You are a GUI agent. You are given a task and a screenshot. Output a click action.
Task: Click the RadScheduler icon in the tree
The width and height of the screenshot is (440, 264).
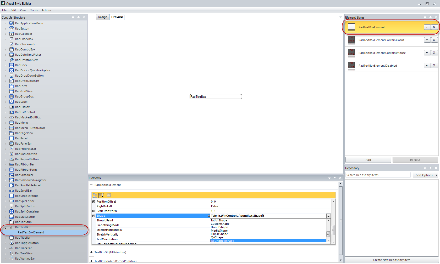tap(12, 175)
